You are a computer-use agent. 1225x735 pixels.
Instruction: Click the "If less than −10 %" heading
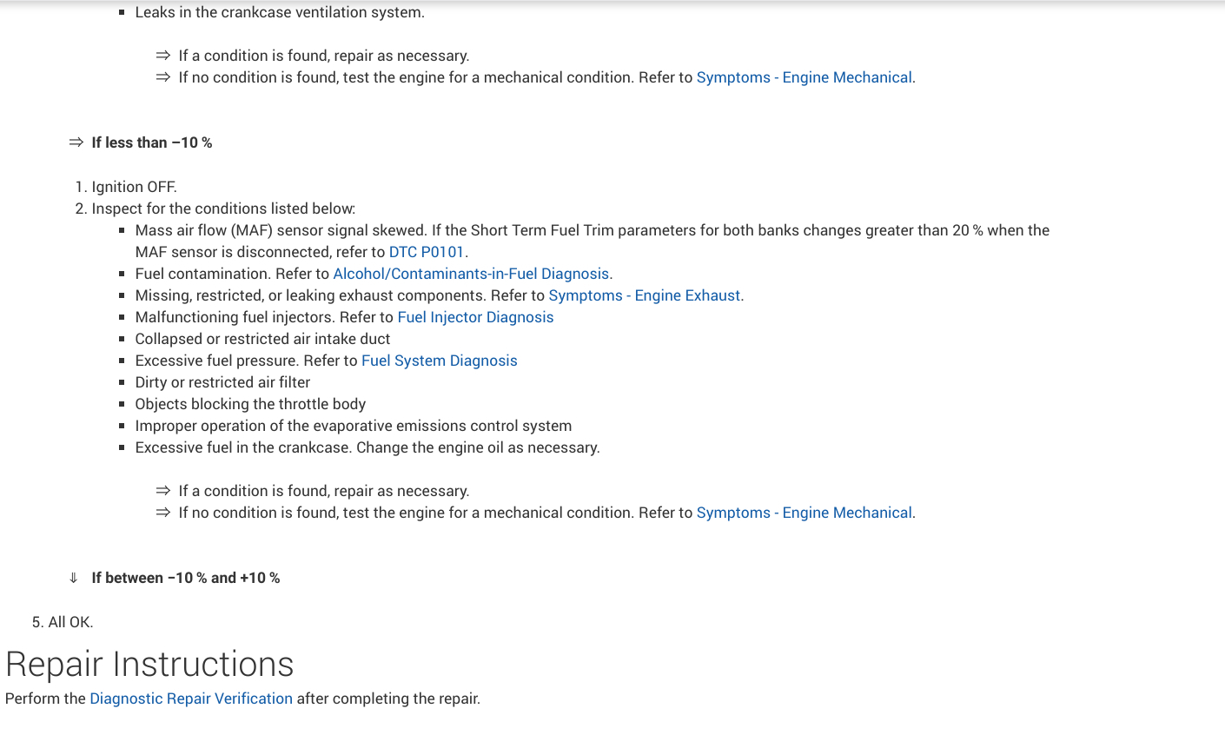152,142
